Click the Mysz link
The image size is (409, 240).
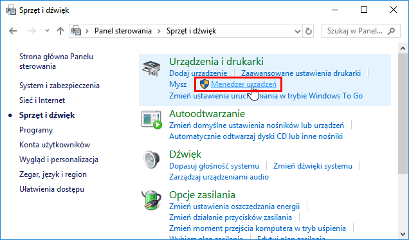point(178,84)
